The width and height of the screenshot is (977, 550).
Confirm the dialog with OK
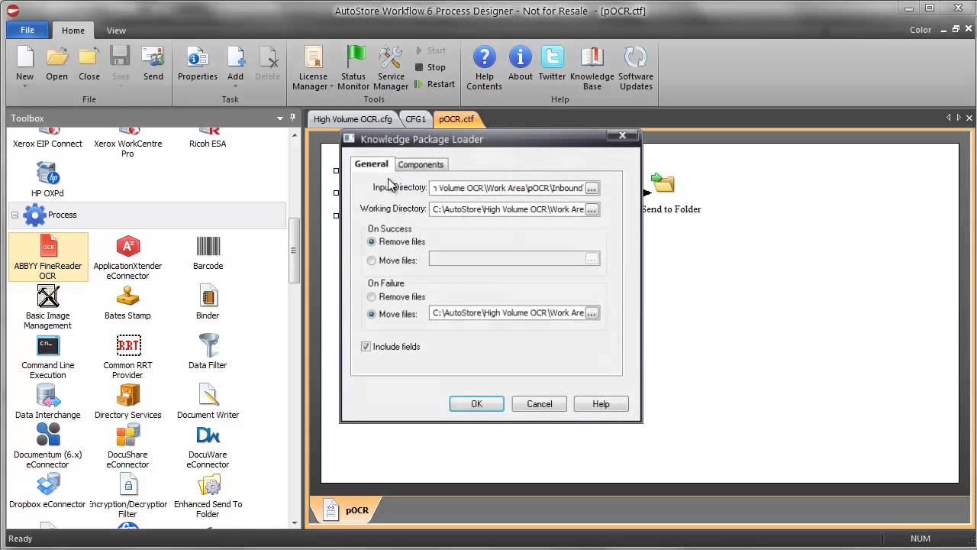point(476,404)
